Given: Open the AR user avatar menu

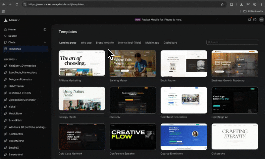Looking at the screenshot, I should (261, 20).
